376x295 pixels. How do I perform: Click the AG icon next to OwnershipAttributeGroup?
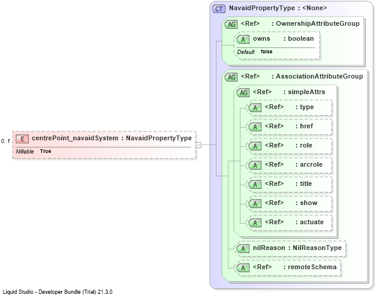tap(231, 24)
